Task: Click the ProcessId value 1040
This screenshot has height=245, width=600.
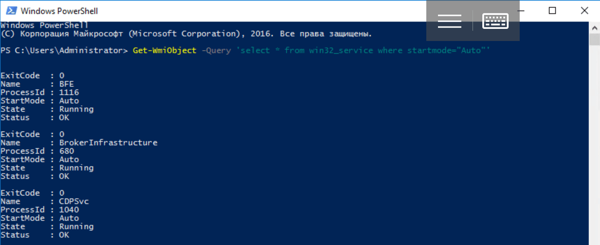Action: (x=69, y=210)
